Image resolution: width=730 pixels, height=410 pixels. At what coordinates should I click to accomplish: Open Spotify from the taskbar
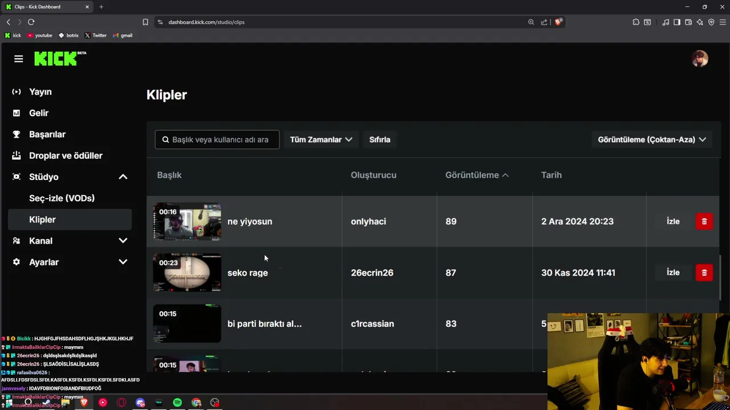[177, 403]
